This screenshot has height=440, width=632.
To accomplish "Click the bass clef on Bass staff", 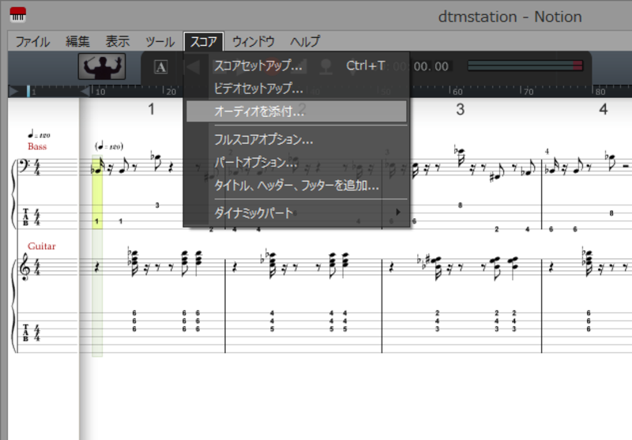I will 24,166.
